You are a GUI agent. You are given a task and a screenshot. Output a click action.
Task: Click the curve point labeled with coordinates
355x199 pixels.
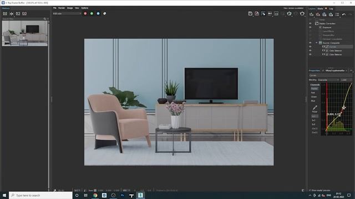click(x=340, y=116)
